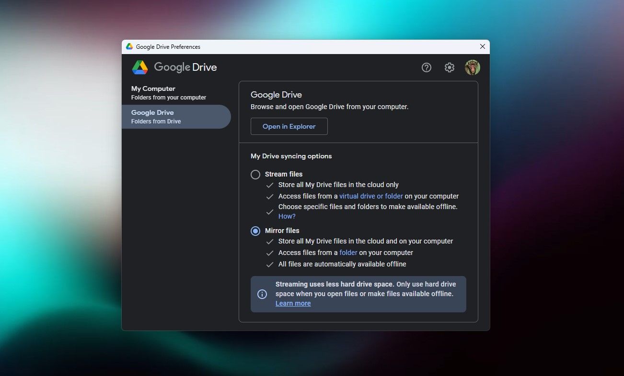Click the checkmark beside 'All files are automatically available offline'

point(270,264)
